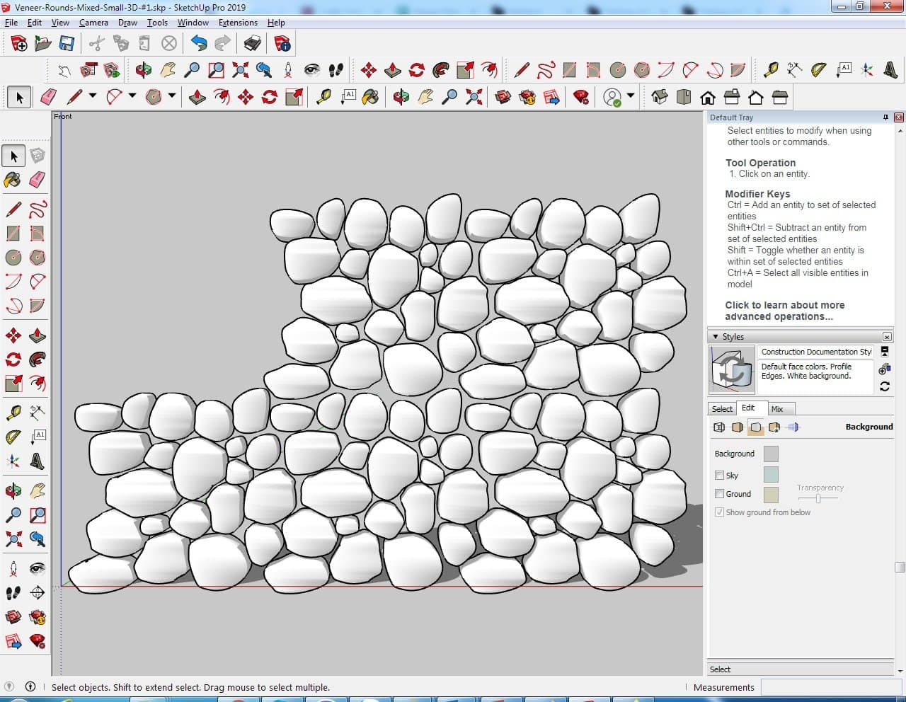The image size is (906, 702).
Task: Click the Measurements input box
Action: click(831, 687)
